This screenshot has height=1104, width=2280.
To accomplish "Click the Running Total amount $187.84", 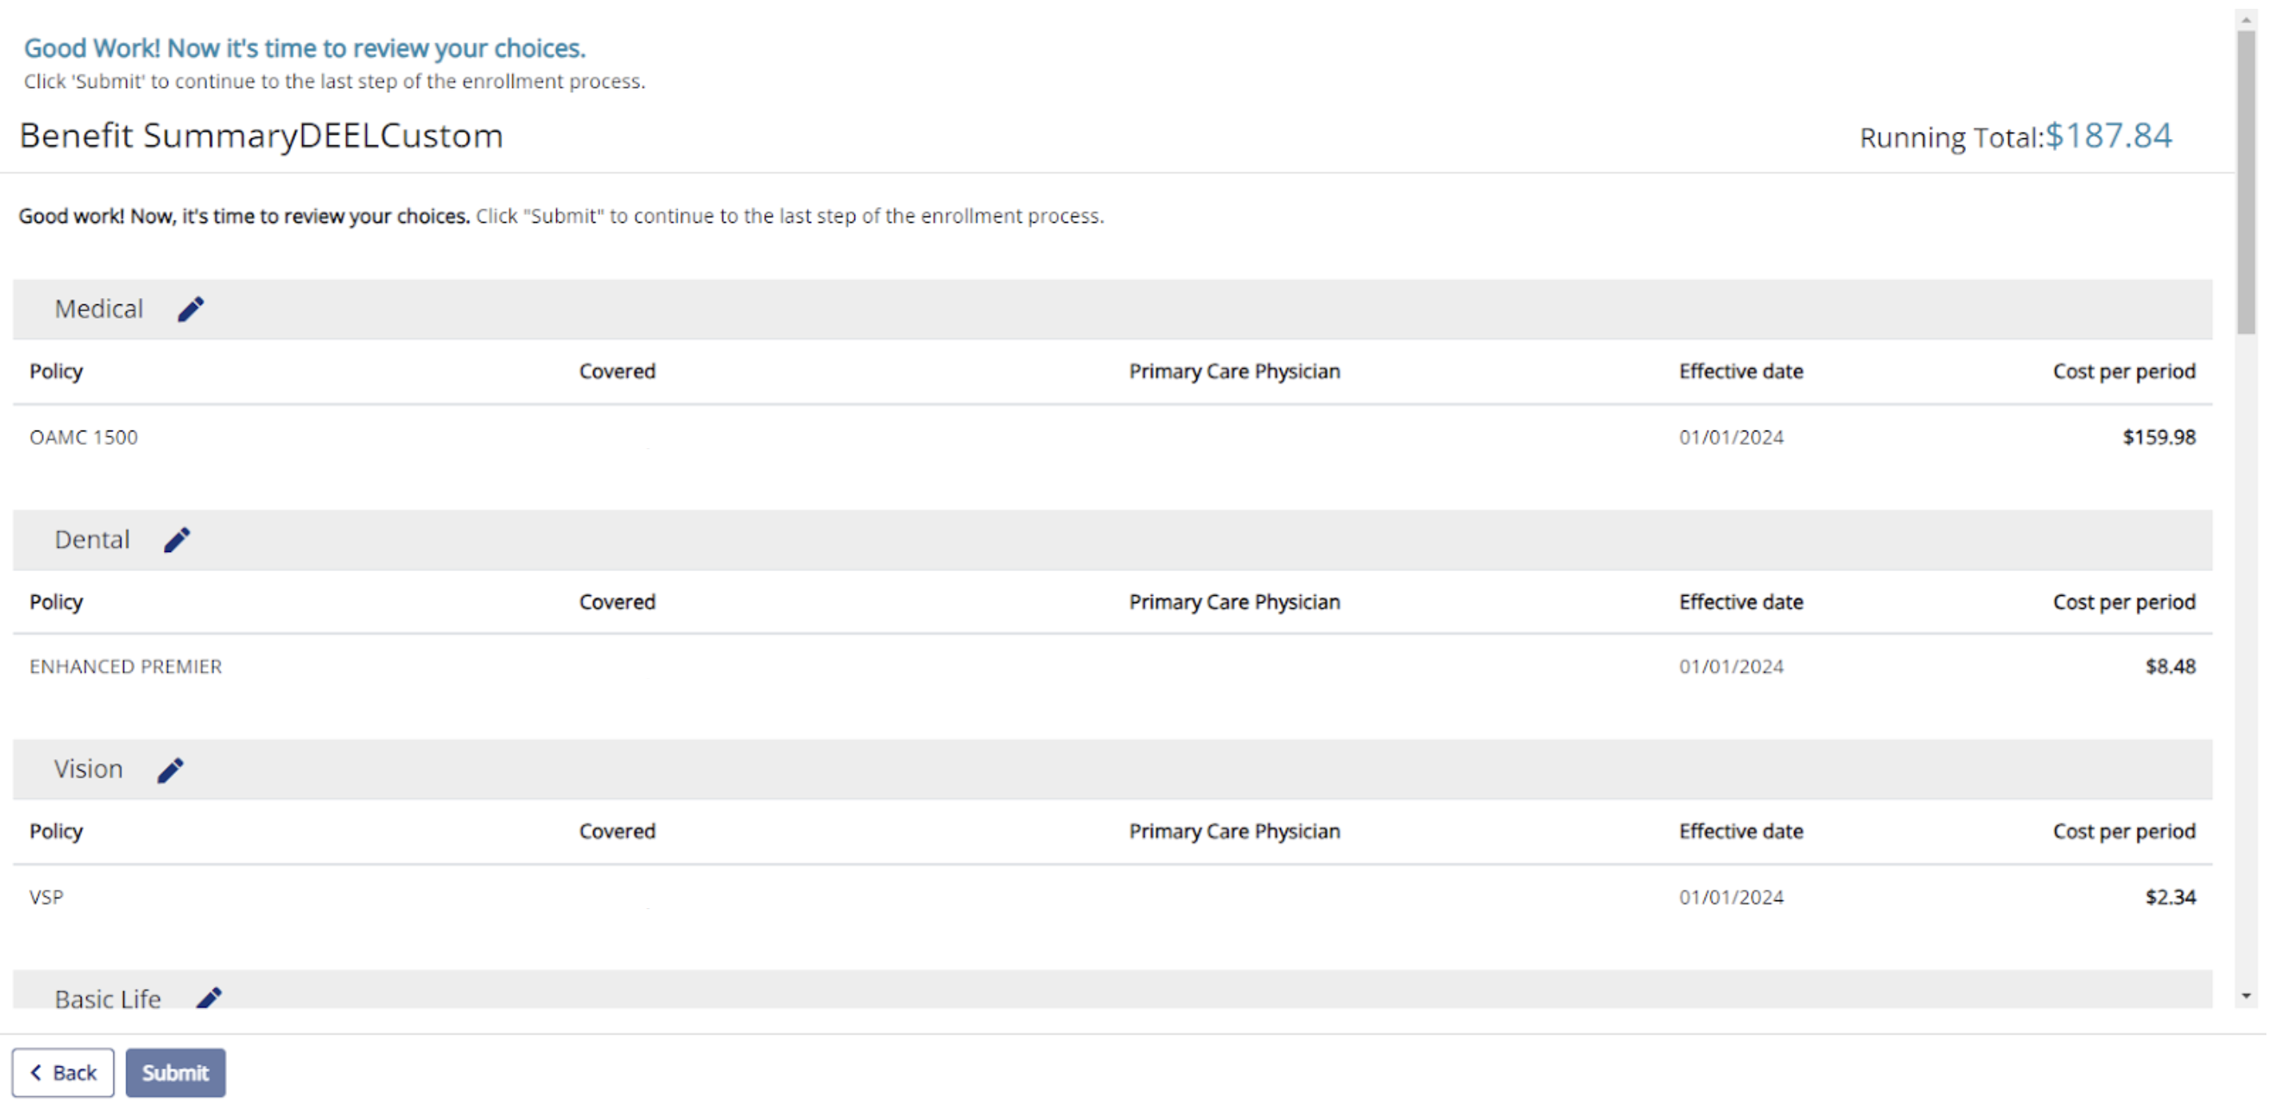I will coord(2109,137).
